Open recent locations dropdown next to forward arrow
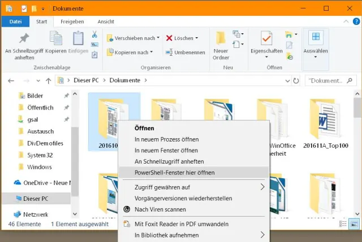 (38, 81)
